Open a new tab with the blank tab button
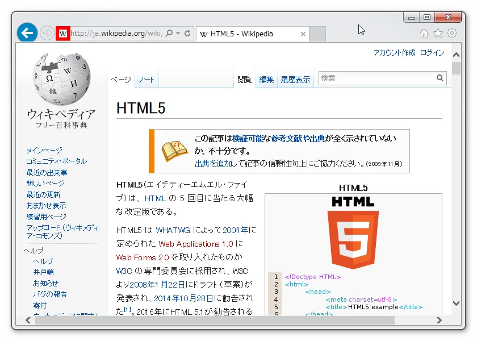This screenshot has width=477, height=341. pos(317,34)
